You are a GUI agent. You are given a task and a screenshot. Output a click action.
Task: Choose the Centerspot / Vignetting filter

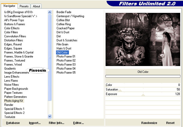(x=70, y=16)
